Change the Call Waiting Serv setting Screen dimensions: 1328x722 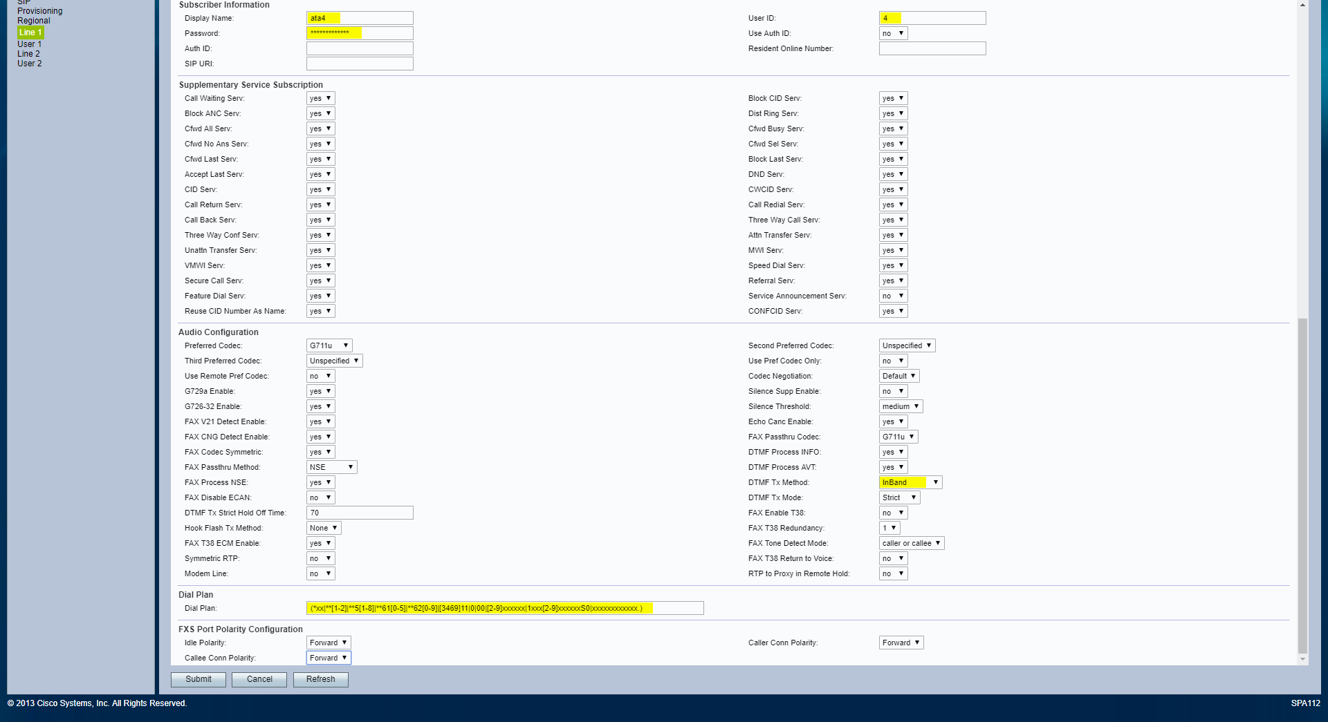tap(320, 98)
